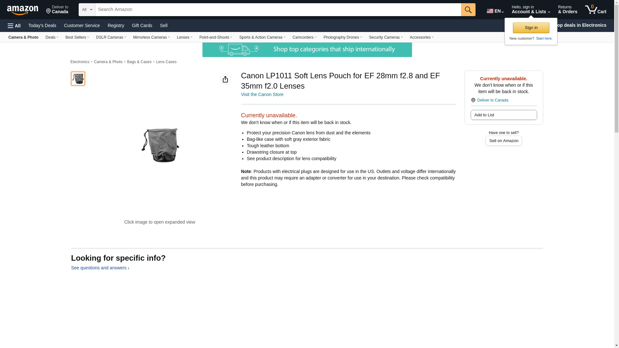619x348 pixels.
Task: Open the Add to List dropdown
Action: (504, 115)
